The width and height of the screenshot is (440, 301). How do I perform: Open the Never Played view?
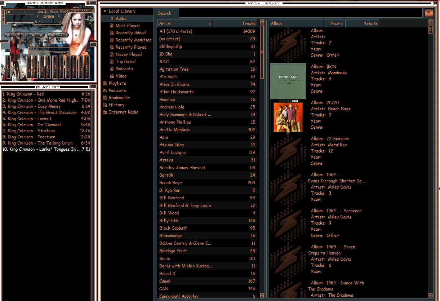(x=129, y=54)
